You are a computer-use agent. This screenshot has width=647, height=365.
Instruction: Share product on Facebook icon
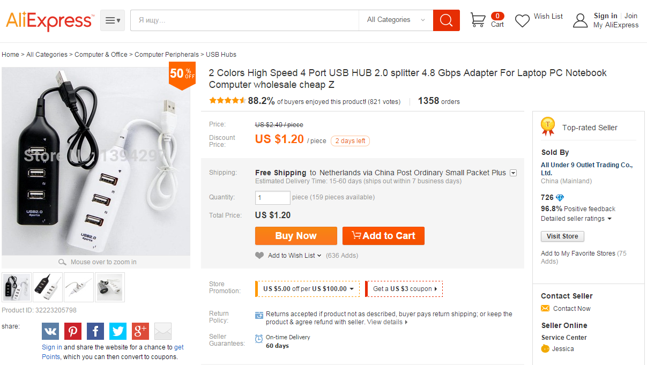pos(95,331)
